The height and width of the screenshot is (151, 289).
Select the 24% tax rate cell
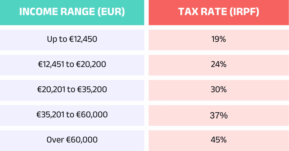click(x=218, y=65)
